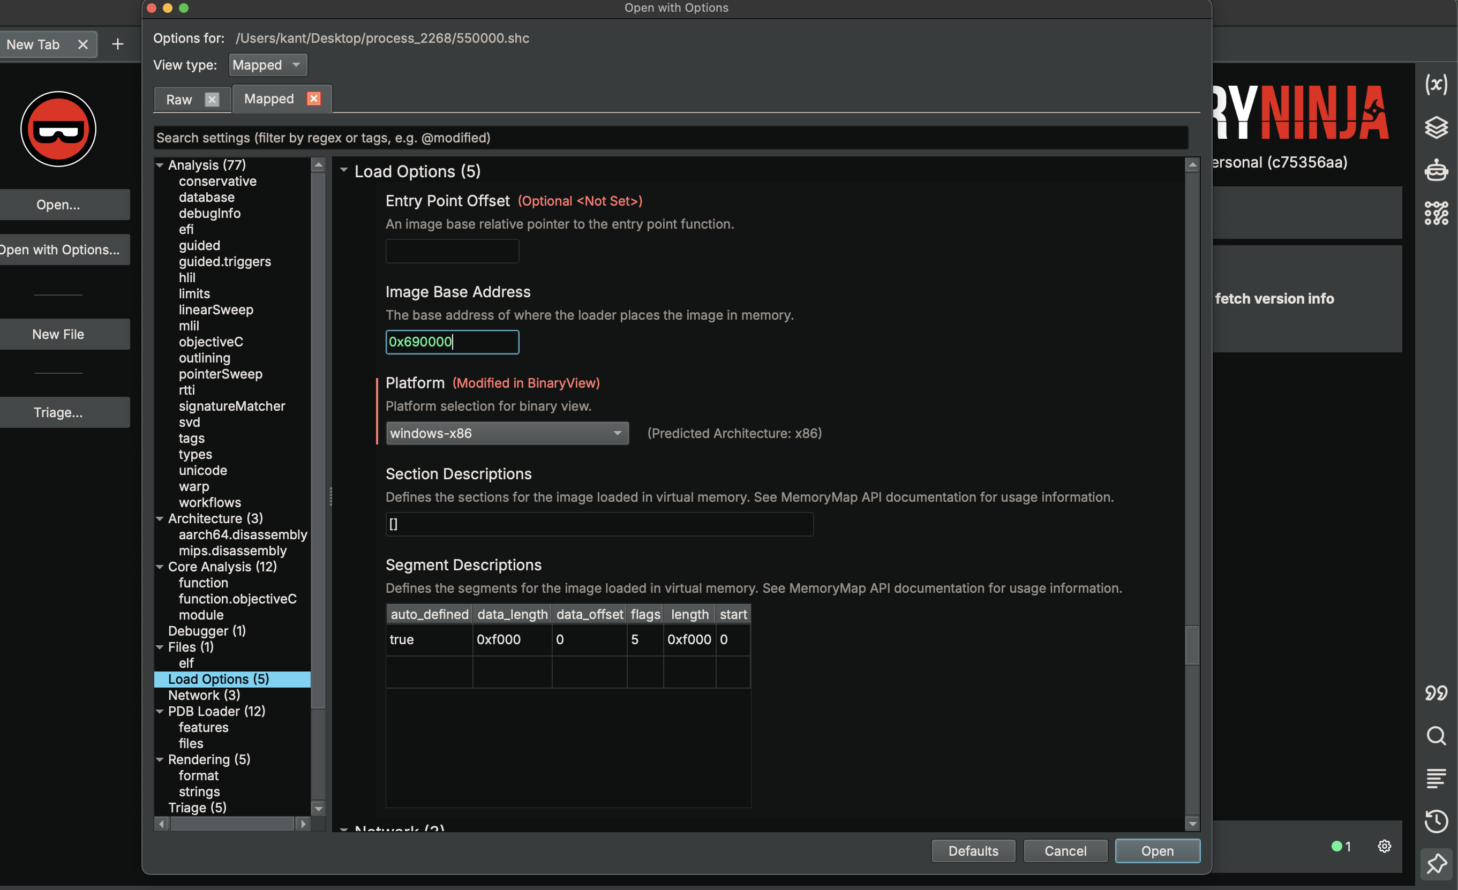Click the Cancel button
The height and width of the screenshot is (890, 1458).
tap(1065, 851)
